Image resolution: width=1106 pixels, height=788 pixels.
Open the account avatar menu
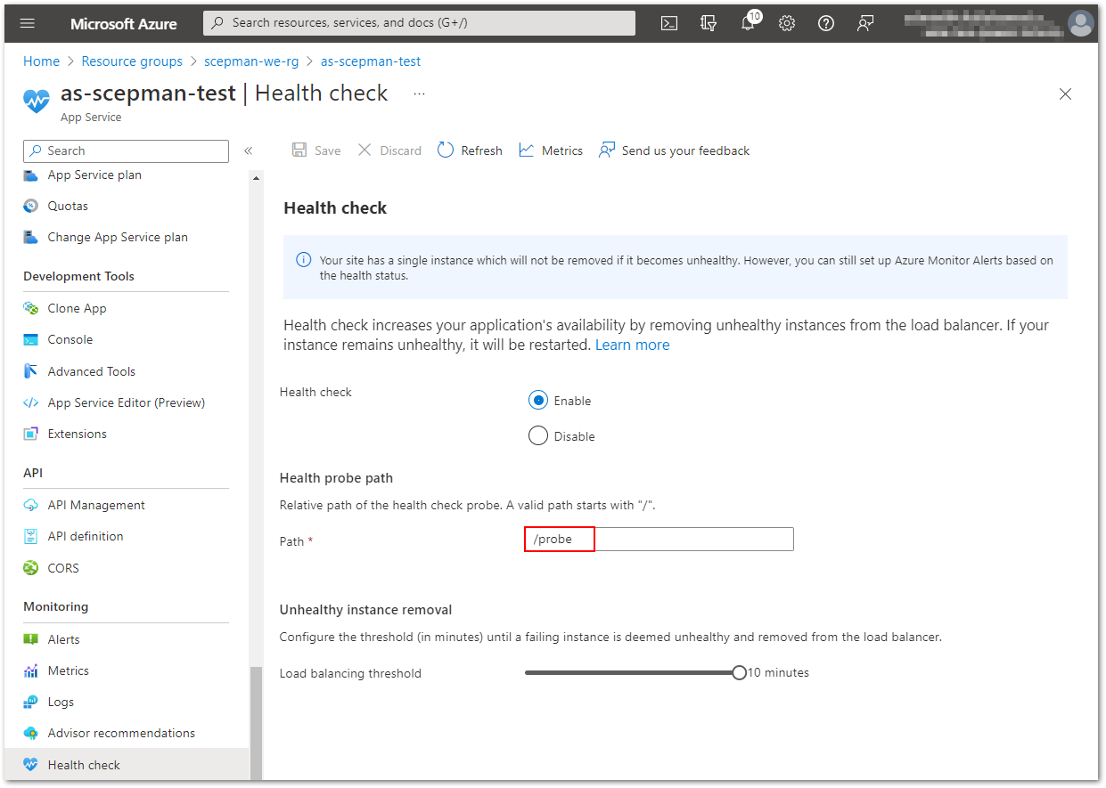tap(1081, 23)
